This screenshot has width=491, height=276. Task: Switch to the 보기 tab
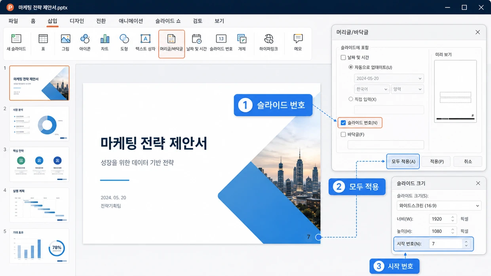[x=219, y=21]
